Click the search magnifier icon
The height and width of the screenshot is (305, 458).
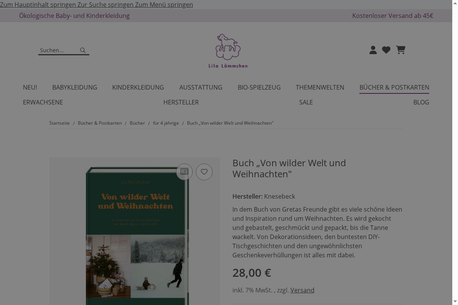tap(83, 50)
